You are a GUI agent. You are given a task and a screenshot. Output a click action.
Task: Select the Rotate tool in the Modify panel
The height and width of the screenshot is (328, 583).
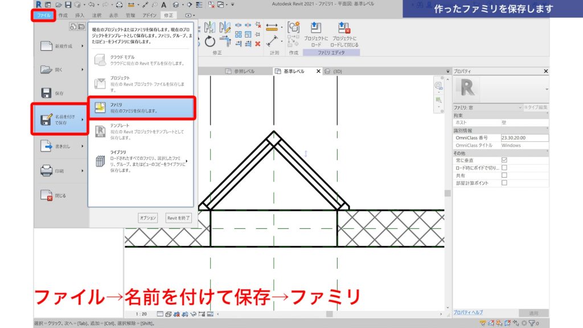pyautogui.click(x=210, y=42)
